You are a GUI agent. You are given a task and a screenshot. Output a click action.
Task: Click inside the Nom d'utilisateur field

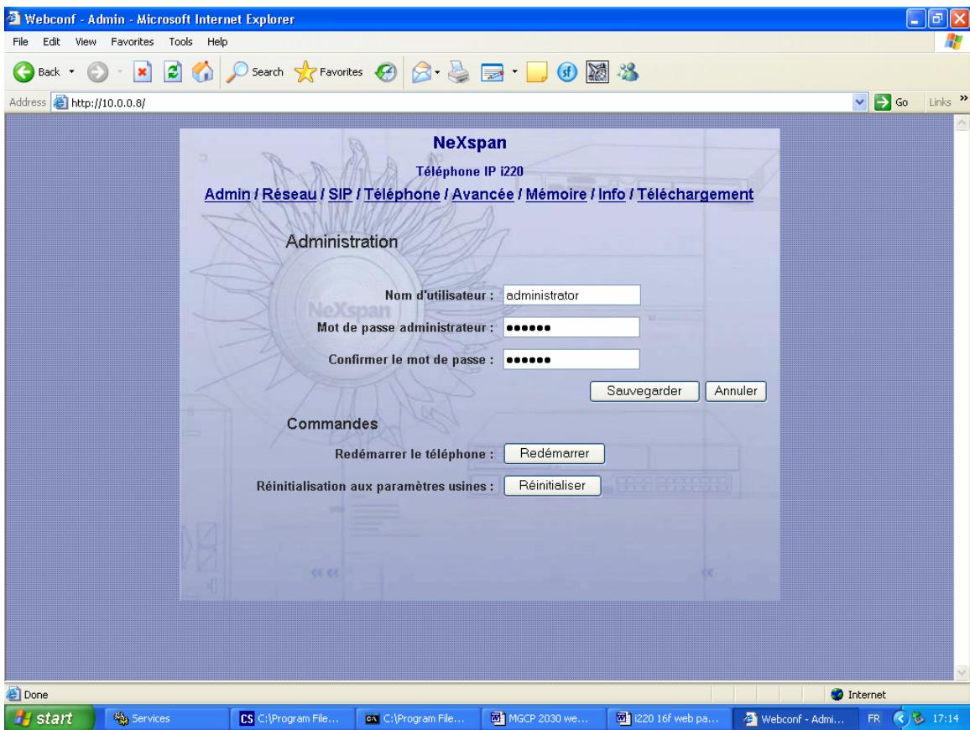(571, 296)
